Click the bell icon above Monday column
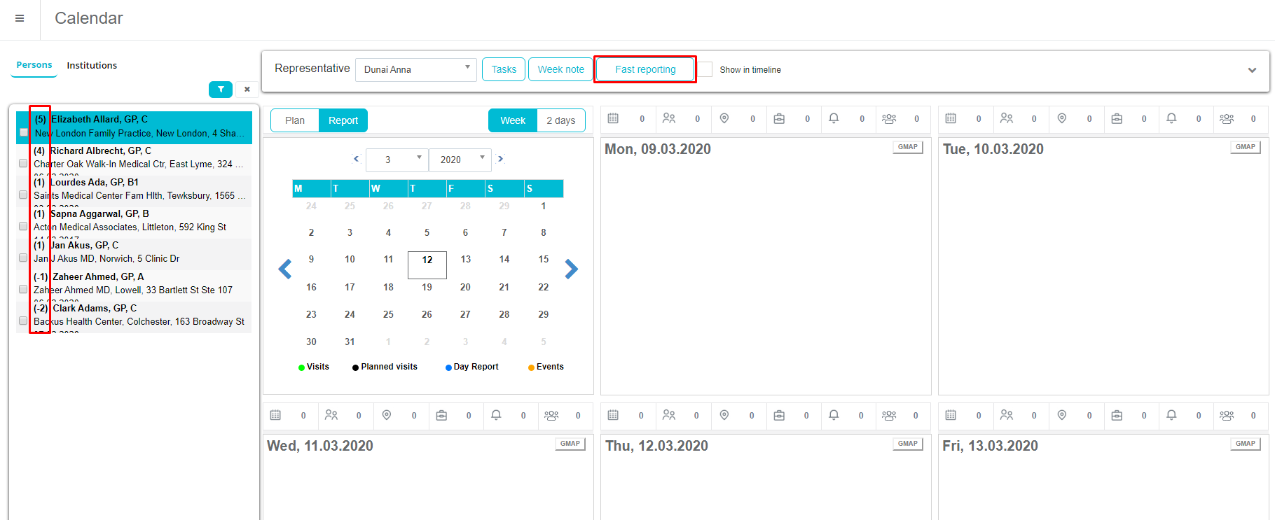Viewport: 1275px width, 520px height. 834,119
